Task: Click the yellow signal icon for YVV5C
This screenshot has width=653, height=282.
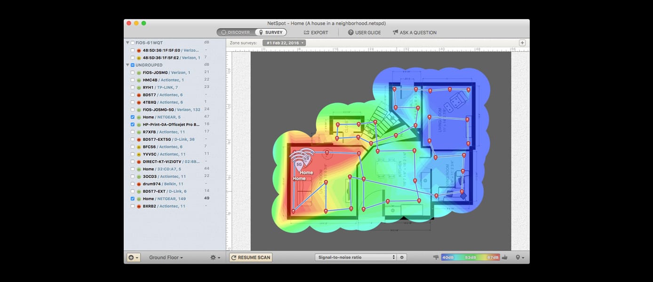Action: (x=139, y=154)
